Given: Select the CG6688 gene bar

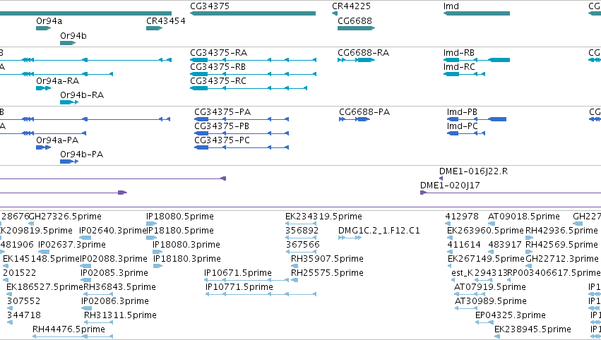Looking at the screenshot, I should click(x=357, y=28).
